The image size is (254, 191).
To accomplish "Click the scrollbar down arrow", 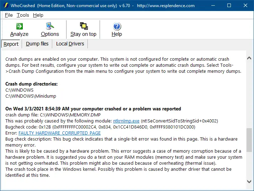I will [x=249, y=181].
